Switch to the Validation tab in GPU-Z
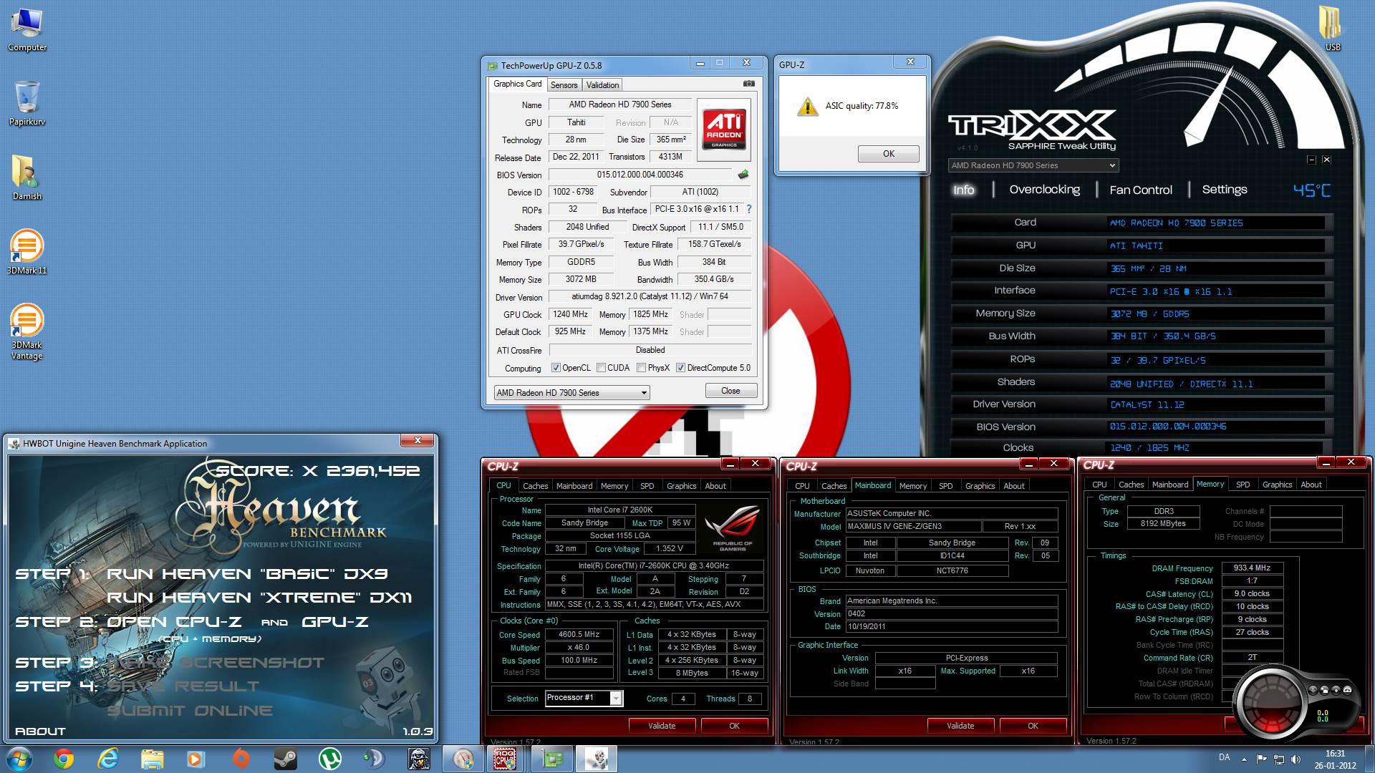This screenshot has height=773, width=1375. tap(602, 84)
